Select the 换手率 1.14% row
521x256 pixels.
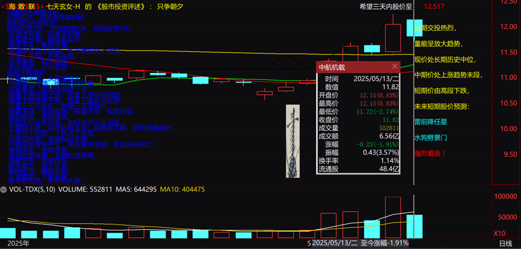pos(358,160)
